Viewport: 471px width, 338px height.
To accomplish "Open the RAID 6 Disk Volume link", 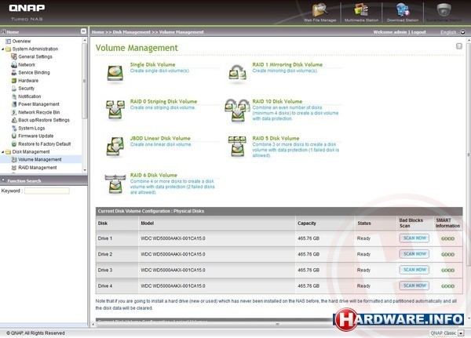I will click(153, 175).
